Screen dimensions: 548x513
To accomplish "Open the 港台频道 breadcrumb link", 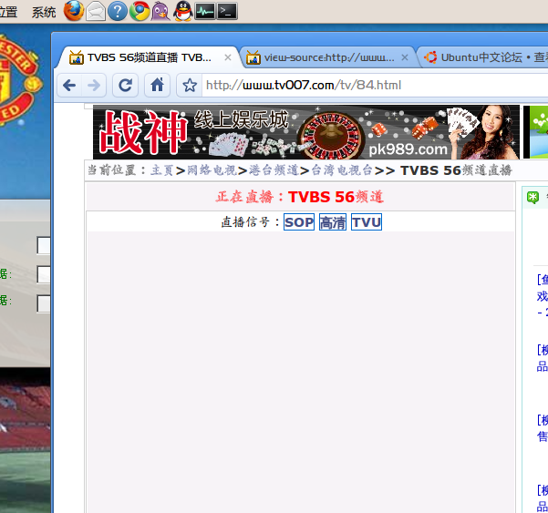I will pos(274,170).
